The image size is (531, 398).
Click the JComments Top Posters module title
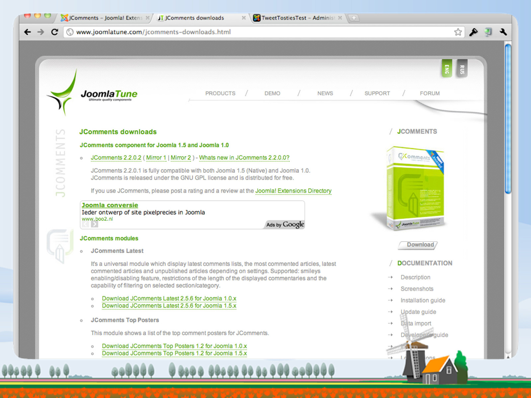coord(125,320)
